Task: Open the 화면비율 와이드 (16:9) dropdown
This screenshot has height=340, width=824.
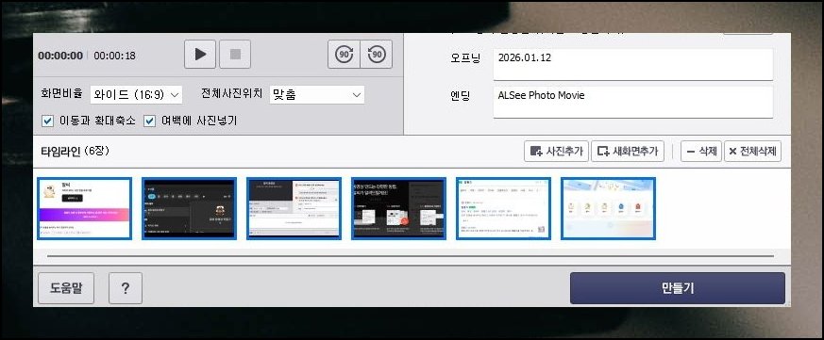Action: tap(136, 95)
